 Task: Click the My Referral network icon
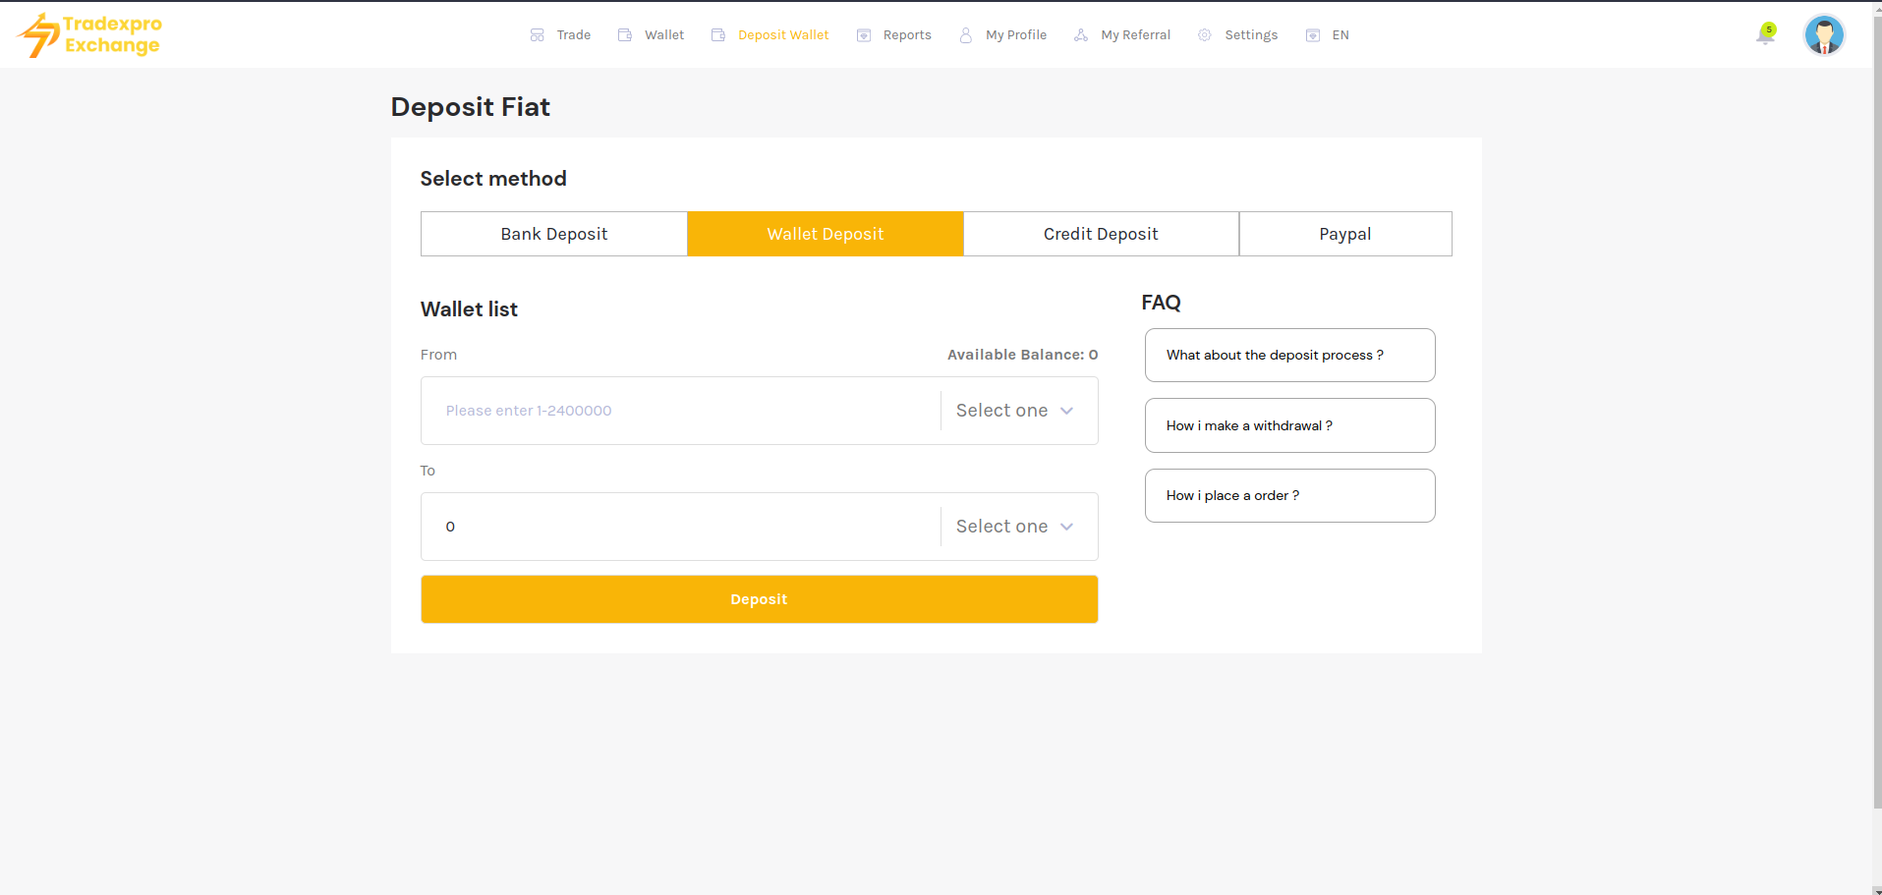click(x=1081, y=35)
